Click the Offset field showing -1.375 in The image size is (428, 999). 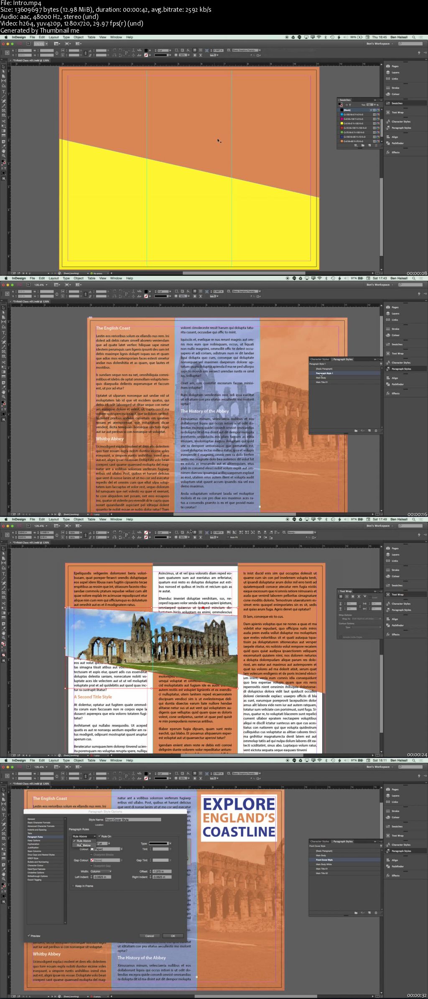pyautogui.click(x=162, y=871)
